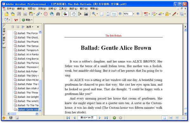Click the binoculars search icon

[58, 14]
